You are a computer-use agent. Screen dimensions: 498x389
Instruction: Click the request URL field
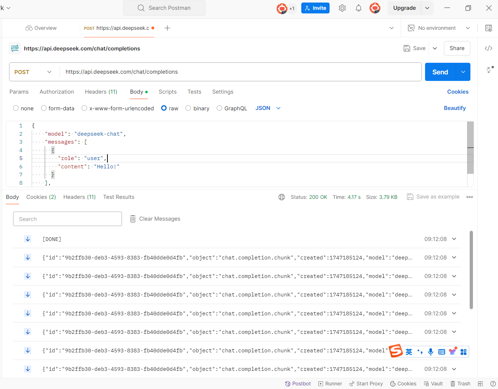point(240,72)
